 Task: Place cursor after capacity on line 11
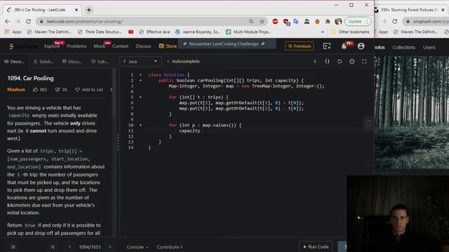(201, 131)
